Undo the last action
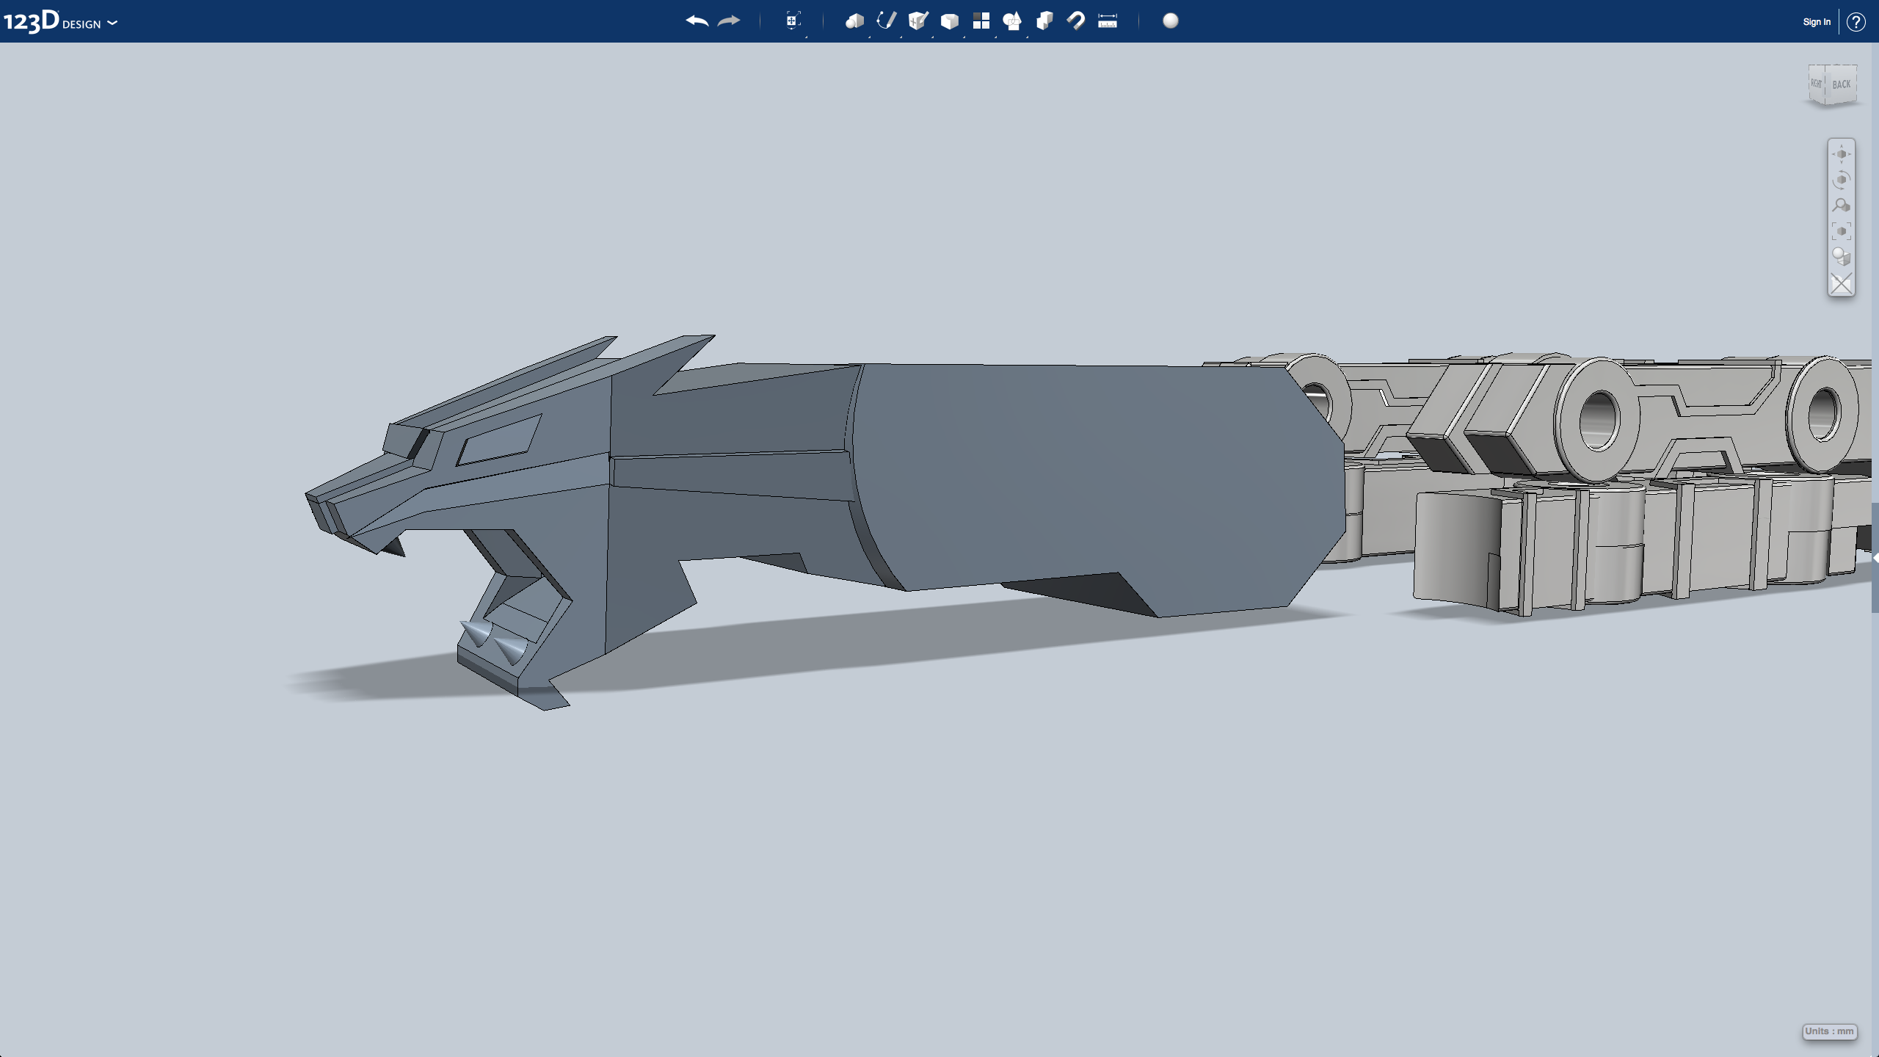1879x1057 pixels. point(696,21)
